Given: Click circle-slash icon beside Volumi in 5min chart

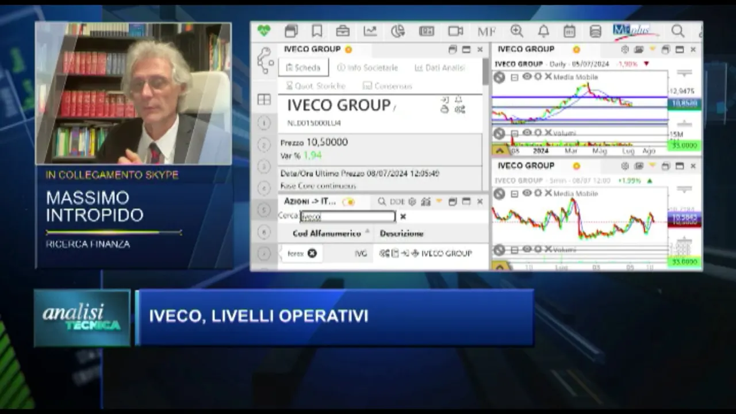Looking at the screenshot, I should (499, 250).
